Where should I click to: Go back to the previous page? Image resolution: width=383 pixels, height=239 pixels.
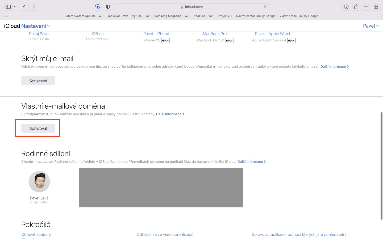(24, 7)
